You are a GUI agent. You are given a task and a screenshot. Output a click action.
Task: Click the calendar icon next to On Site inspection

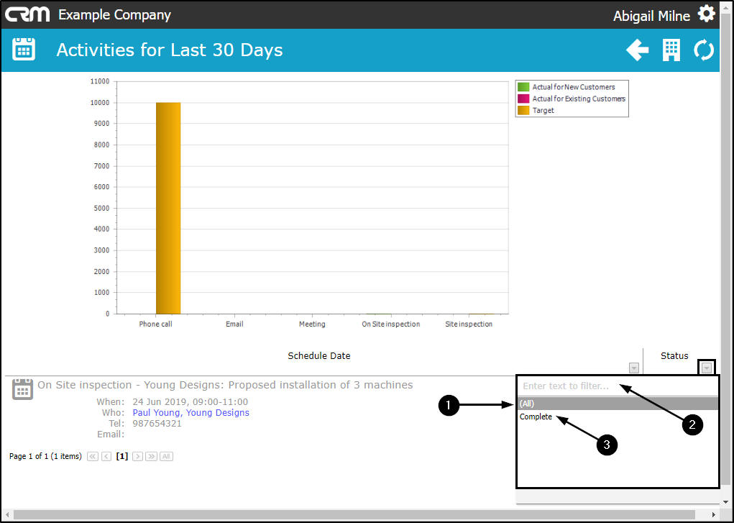pos(22,389)
